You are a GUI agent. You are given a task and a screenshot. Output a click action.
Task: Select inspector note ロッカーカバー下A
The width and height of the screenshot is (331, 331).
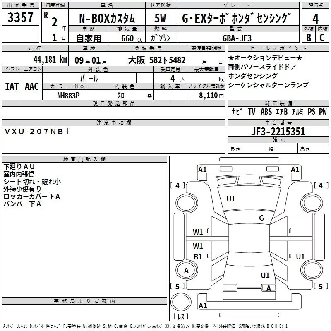point(32,196)
